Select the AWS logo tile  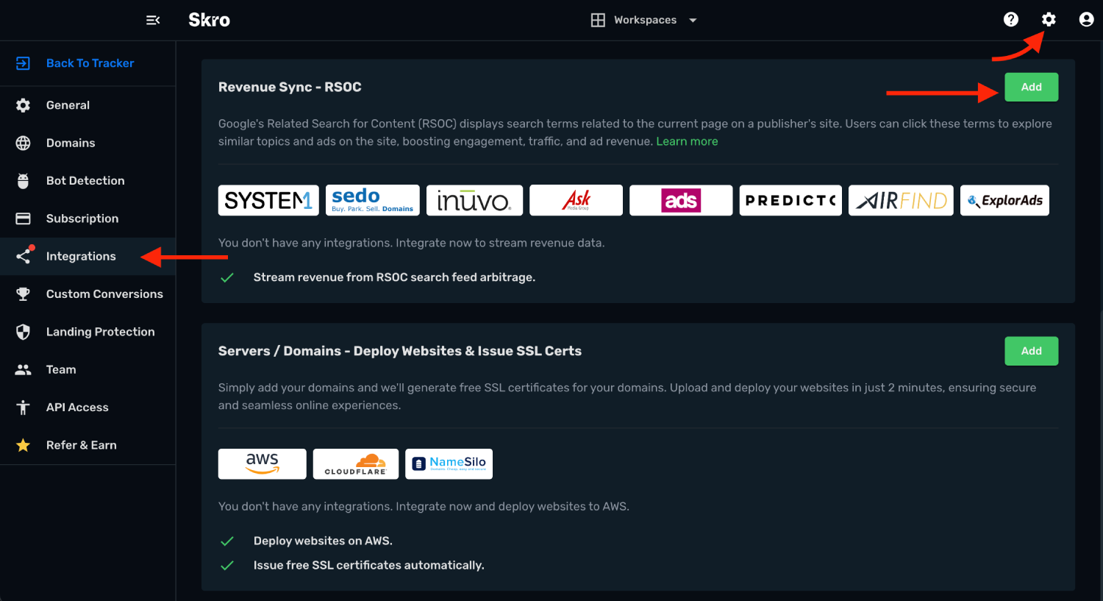(263, 464)
